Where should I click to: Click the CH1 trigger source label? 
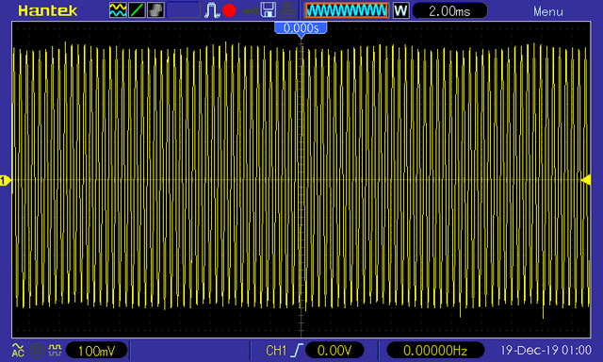point(276,351)
